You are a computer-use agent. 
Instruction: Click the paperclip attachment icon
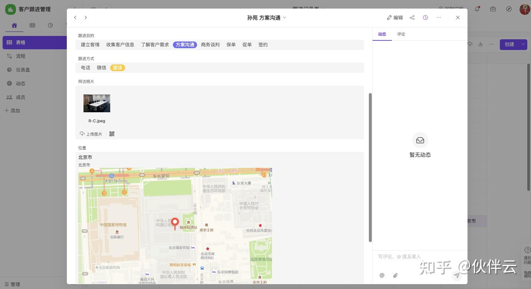coord(396,275)
